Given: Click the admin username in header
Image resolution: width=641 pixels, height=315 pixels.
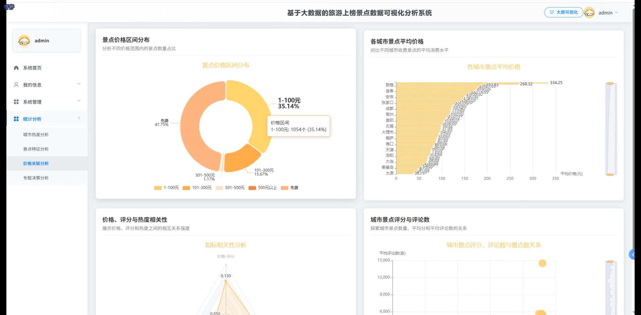Looking at the screenshot, I should coord(605,13).
